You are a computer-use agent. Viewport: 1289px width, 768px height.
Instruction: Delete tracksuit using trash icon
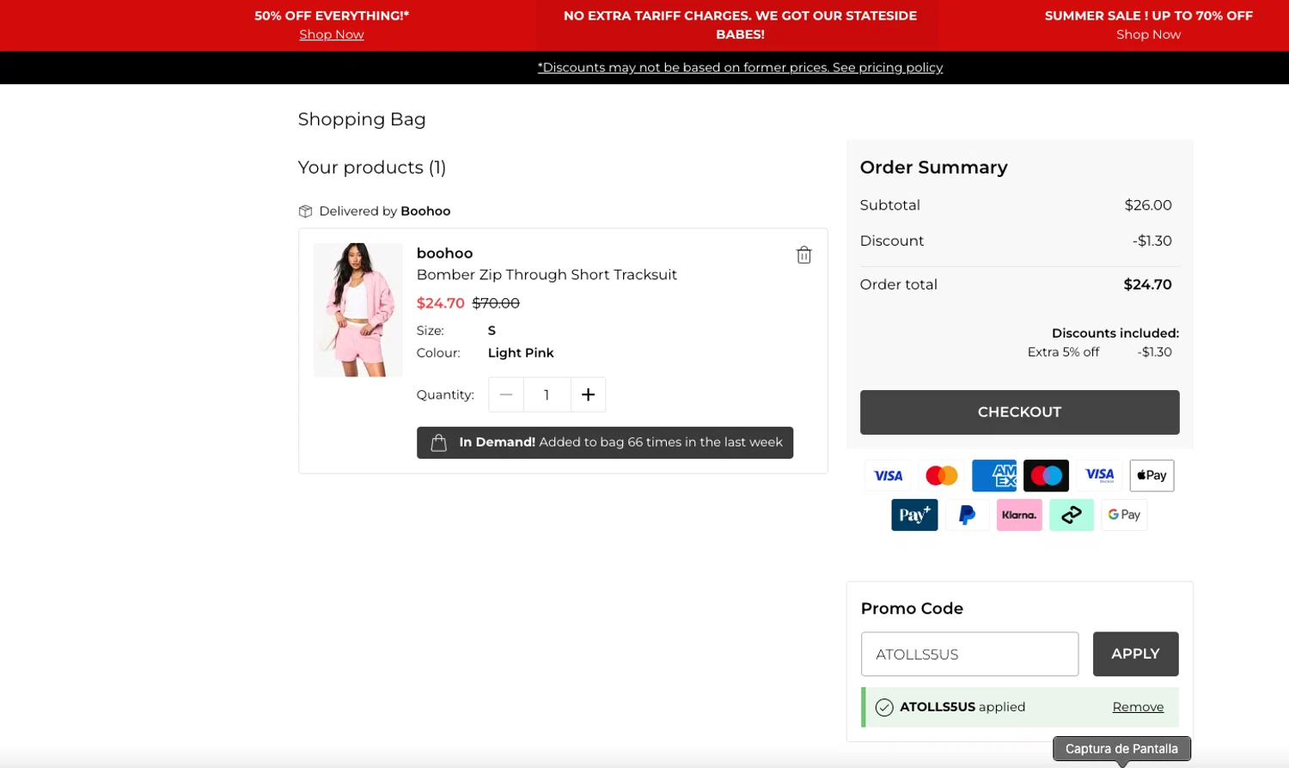point(803,254)
